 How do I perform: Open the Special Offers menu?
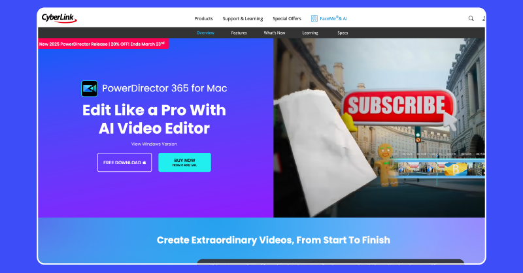(x=286, y=18)
